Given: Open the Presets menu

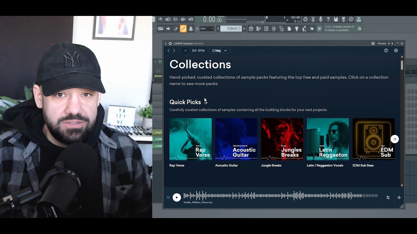Looking at the screenshot, I should pyautogui.click(x=382, y=43).
